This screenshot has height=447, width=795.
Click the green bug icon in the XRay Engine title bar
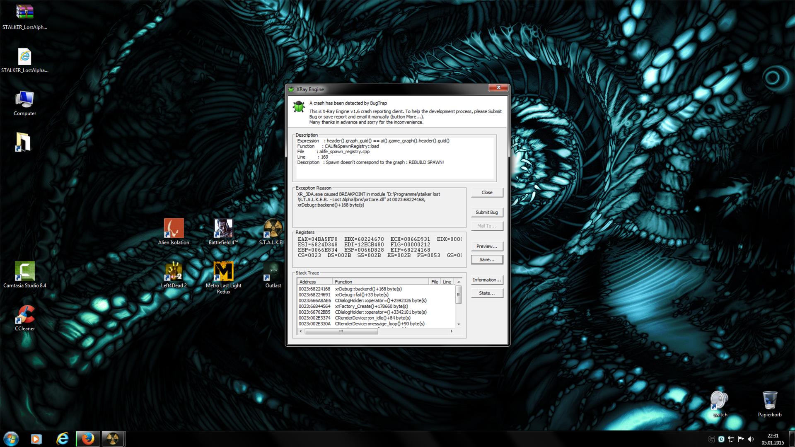coord(291,89)
